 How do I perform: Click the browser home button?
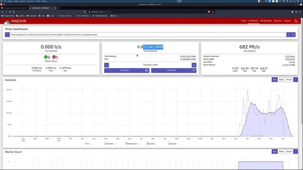coord(14,12)
